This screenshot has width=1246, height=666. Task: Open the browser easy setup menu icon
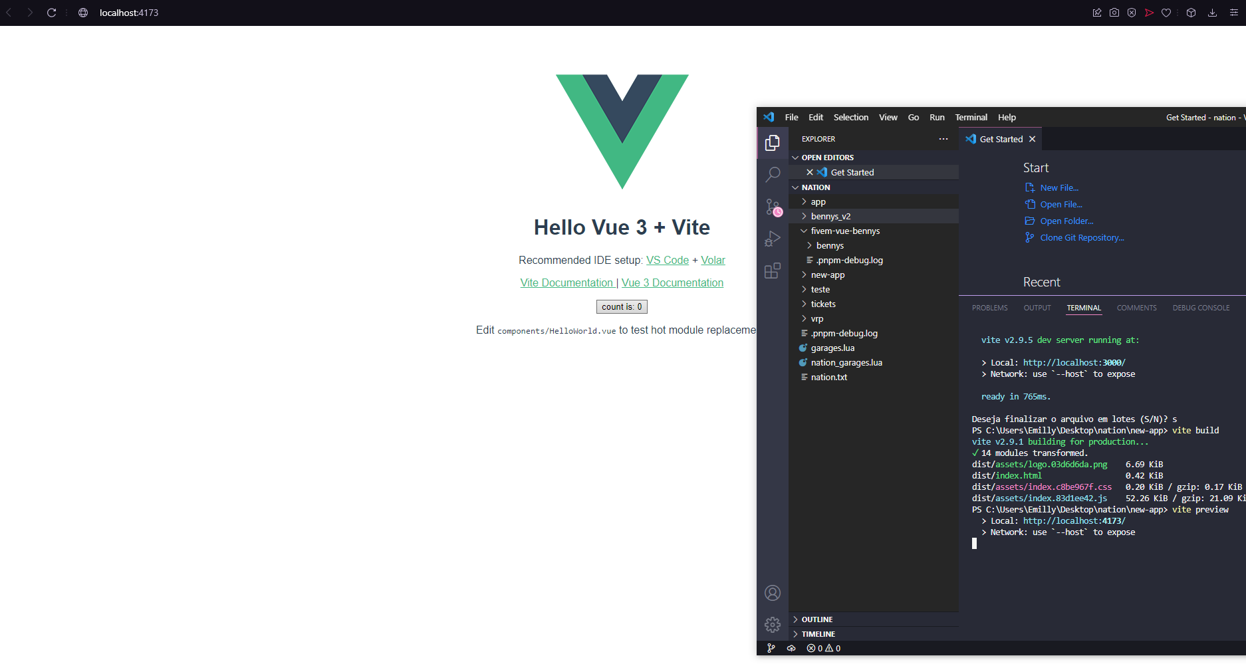click(1234, 13)
